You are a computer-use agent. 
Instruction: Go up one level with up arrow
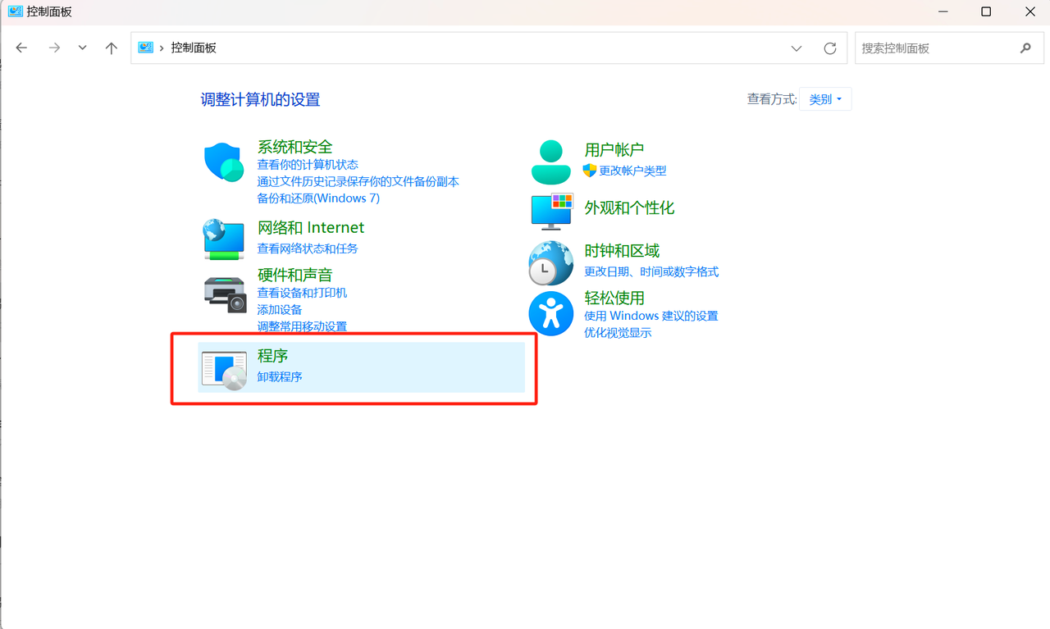pyautogui.click(x=112, y=48)
